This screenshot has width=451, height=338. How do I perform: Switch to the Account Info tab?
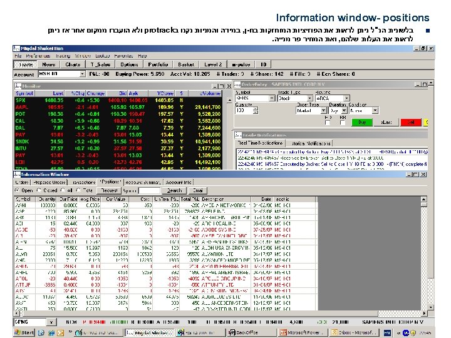(x=179, y=182)
